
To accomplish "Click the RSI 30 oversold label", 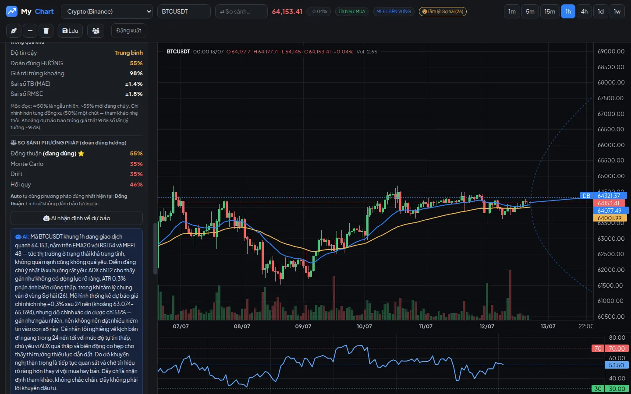I will tap(598, 389).
